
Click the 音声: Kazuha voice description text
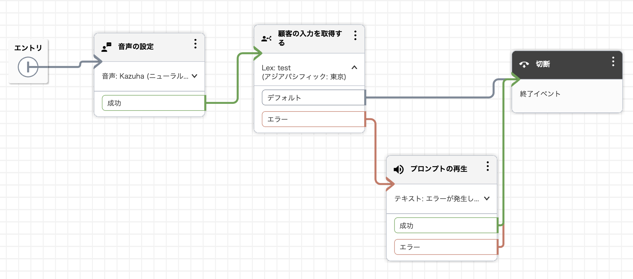(145, 76)
